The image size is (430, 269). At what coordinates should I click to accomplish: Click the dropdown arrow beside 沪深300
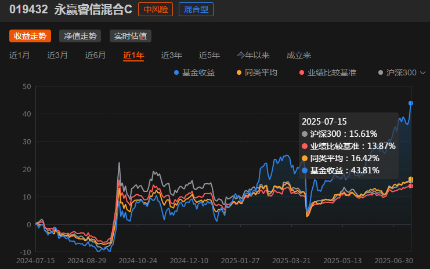click(x=422, y=73)
